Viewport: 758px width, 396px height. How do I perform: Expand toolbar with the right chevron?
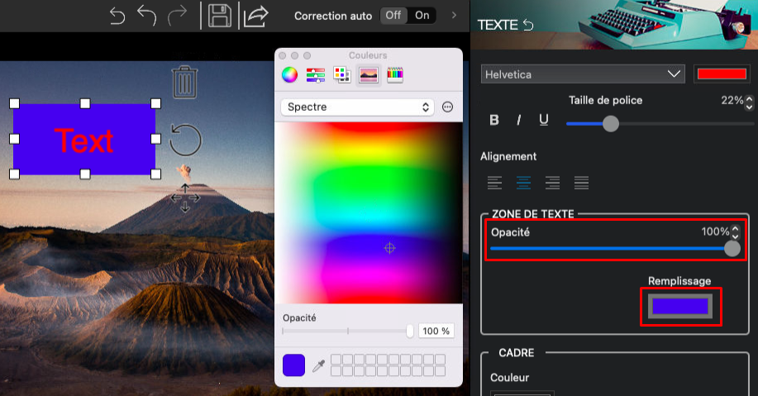click(x=454, y=16)
